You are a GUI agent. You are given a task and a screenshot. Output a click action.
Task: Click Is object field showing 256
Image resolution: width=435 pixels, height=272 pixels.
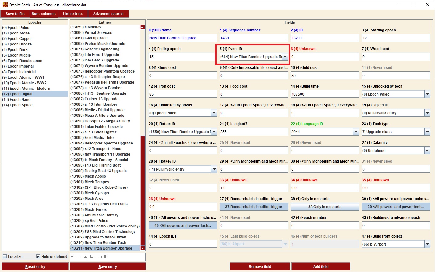254,132
